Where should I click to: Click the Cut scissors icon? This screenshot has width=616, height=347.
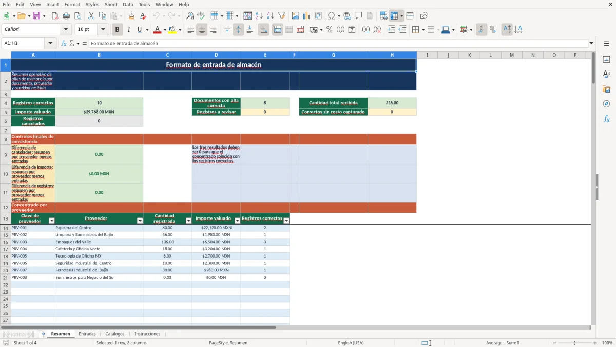91,16
